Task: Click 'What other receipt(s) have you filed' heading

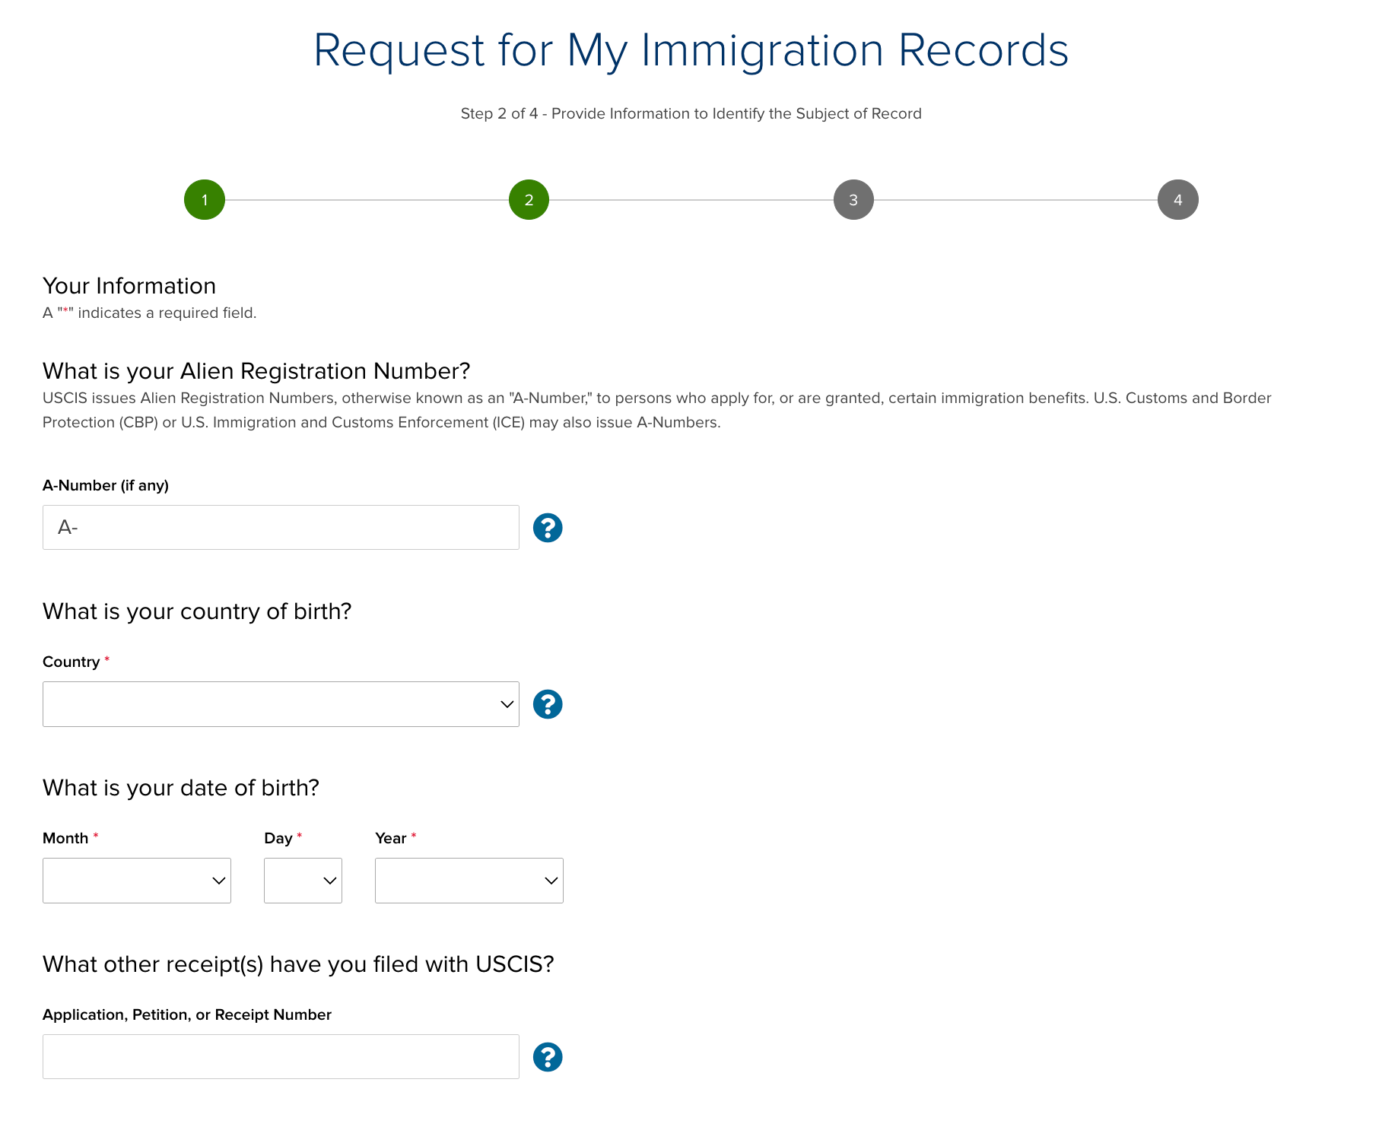Action: [x=298, y=964]
